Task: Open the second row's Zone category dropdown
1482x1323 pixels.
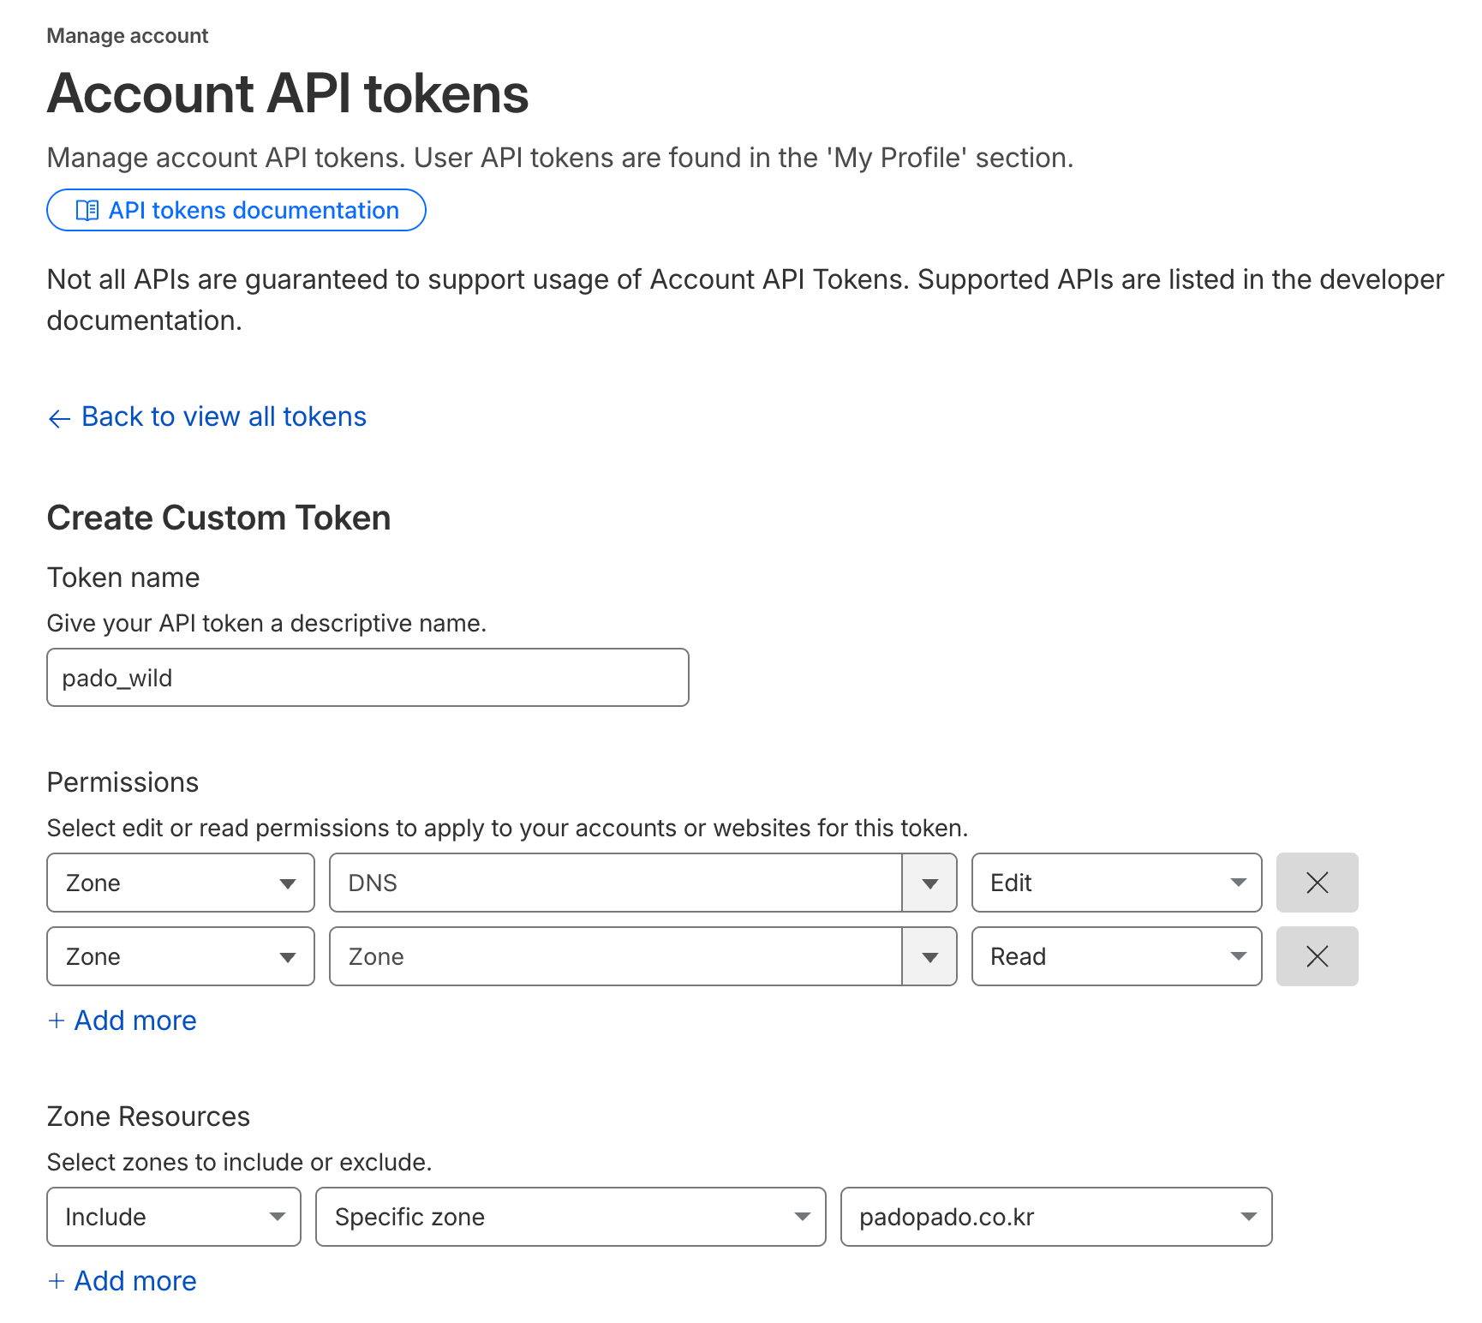Action: point(181,956)
